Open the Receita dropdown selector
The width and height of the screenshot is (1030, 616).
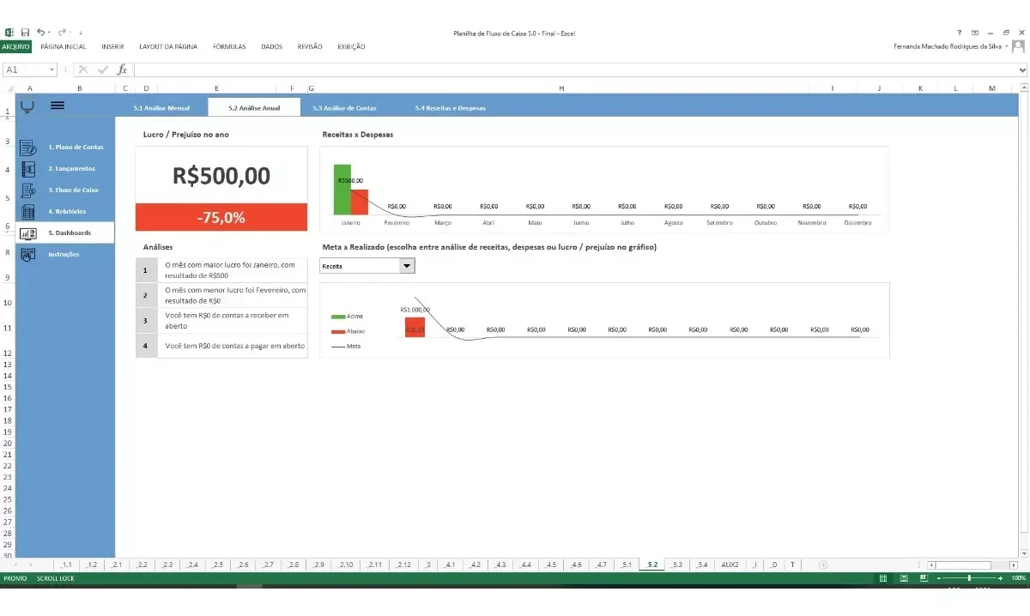[408, 266]
